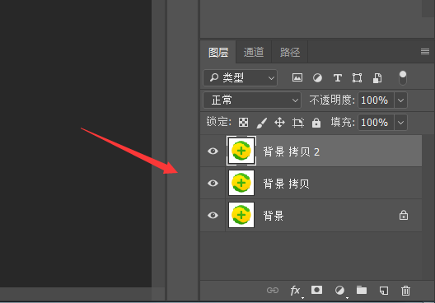
Task: Filter layers by shape layer icon
Action: pyautogui.click(x=357, y=78)
